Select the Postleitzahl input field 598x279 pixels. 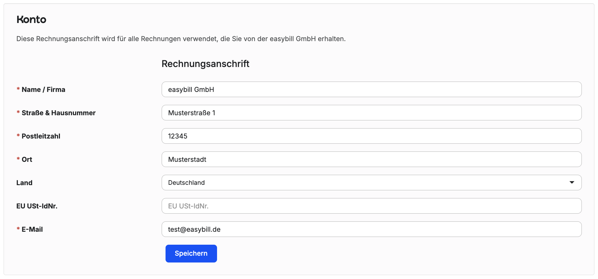[x=372, y=136]
